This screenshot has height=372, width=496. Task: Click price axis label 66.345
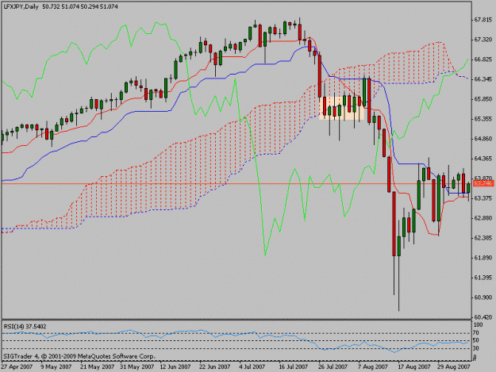coord(483,79)
